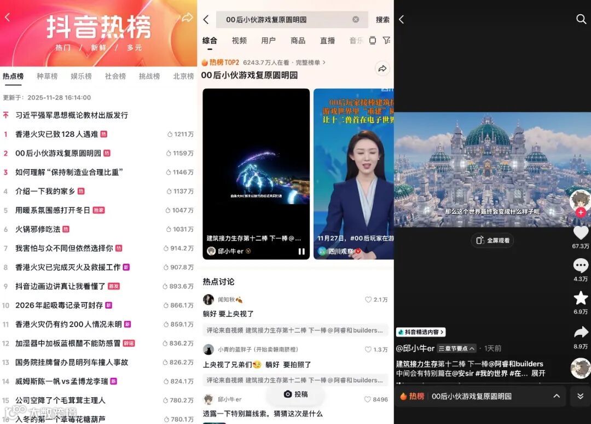The height and width of the screenshot is (424, 591).
Task: Open comments showing 4.3万
Action: 581,266
